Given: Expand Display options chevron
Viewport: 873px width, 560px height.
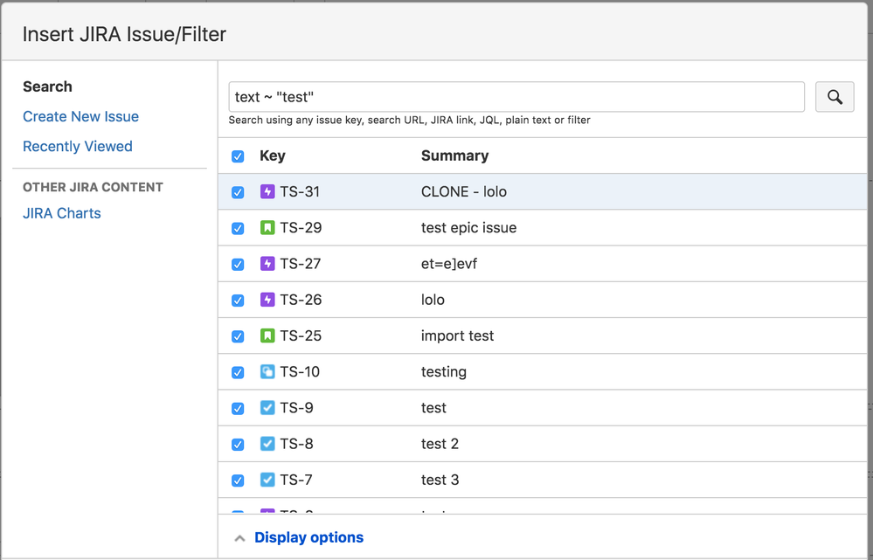Looking at the screenshot, I should [x=240, y=538].
